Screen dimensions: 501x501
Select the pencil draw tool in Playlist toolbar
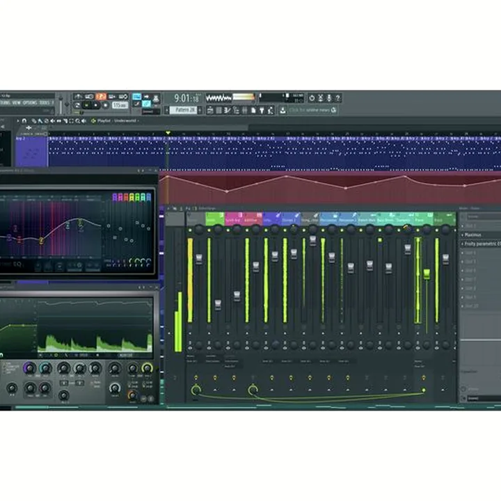[33, 121]
